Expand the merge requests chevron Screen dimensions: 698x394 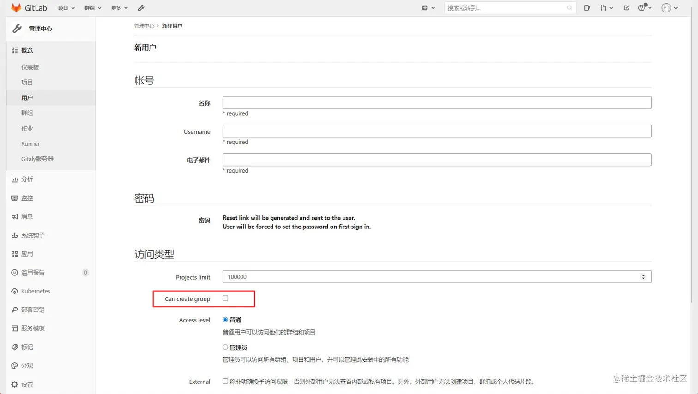click(611, 8)
